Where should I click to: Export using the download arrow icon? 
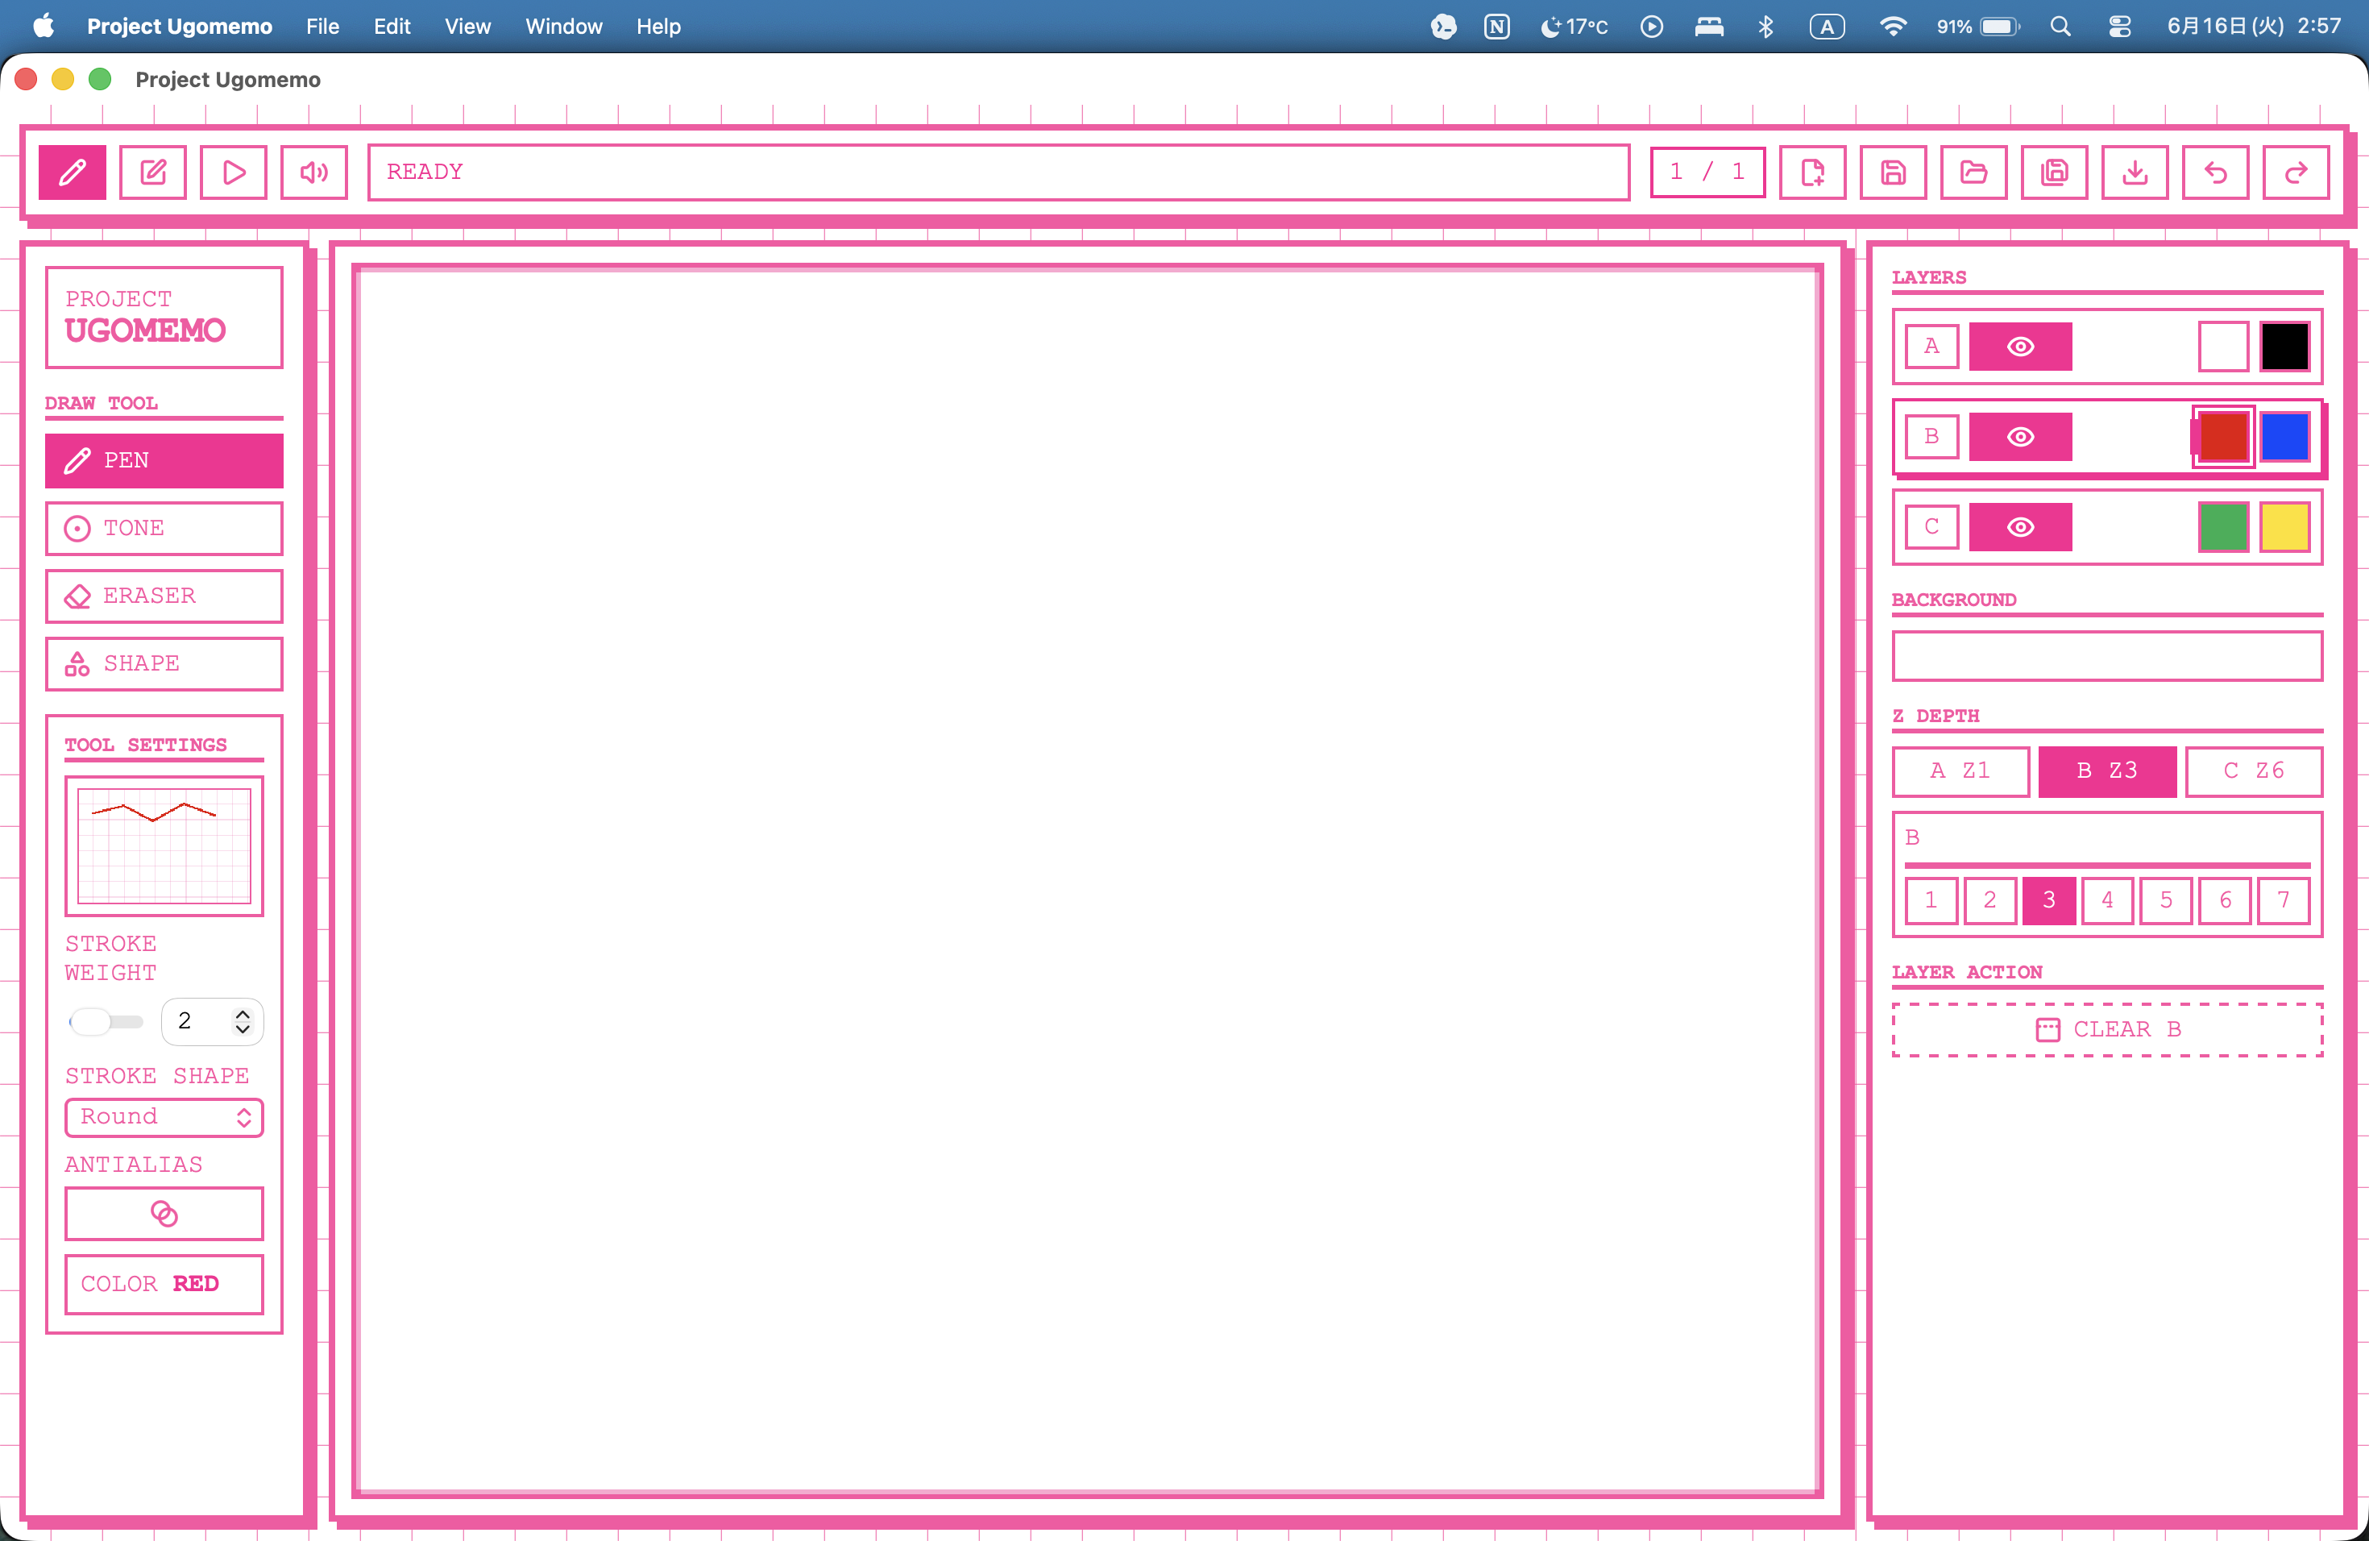2135,172
